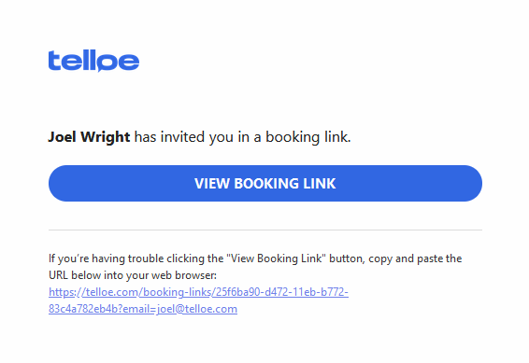Click the letter 't' starting the telloe logo
This screenshot has height=363, width=529.
point(54,61)
